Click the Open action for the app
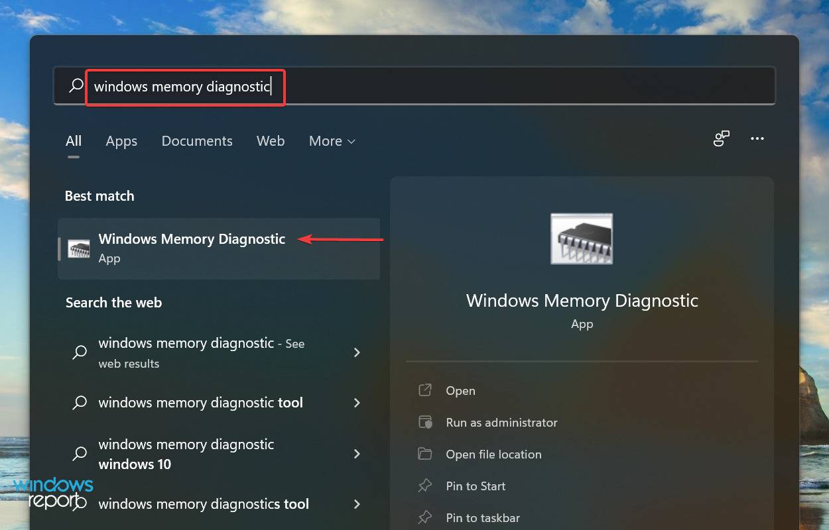This screenshot has height=530, width=829. click(460, 390)
